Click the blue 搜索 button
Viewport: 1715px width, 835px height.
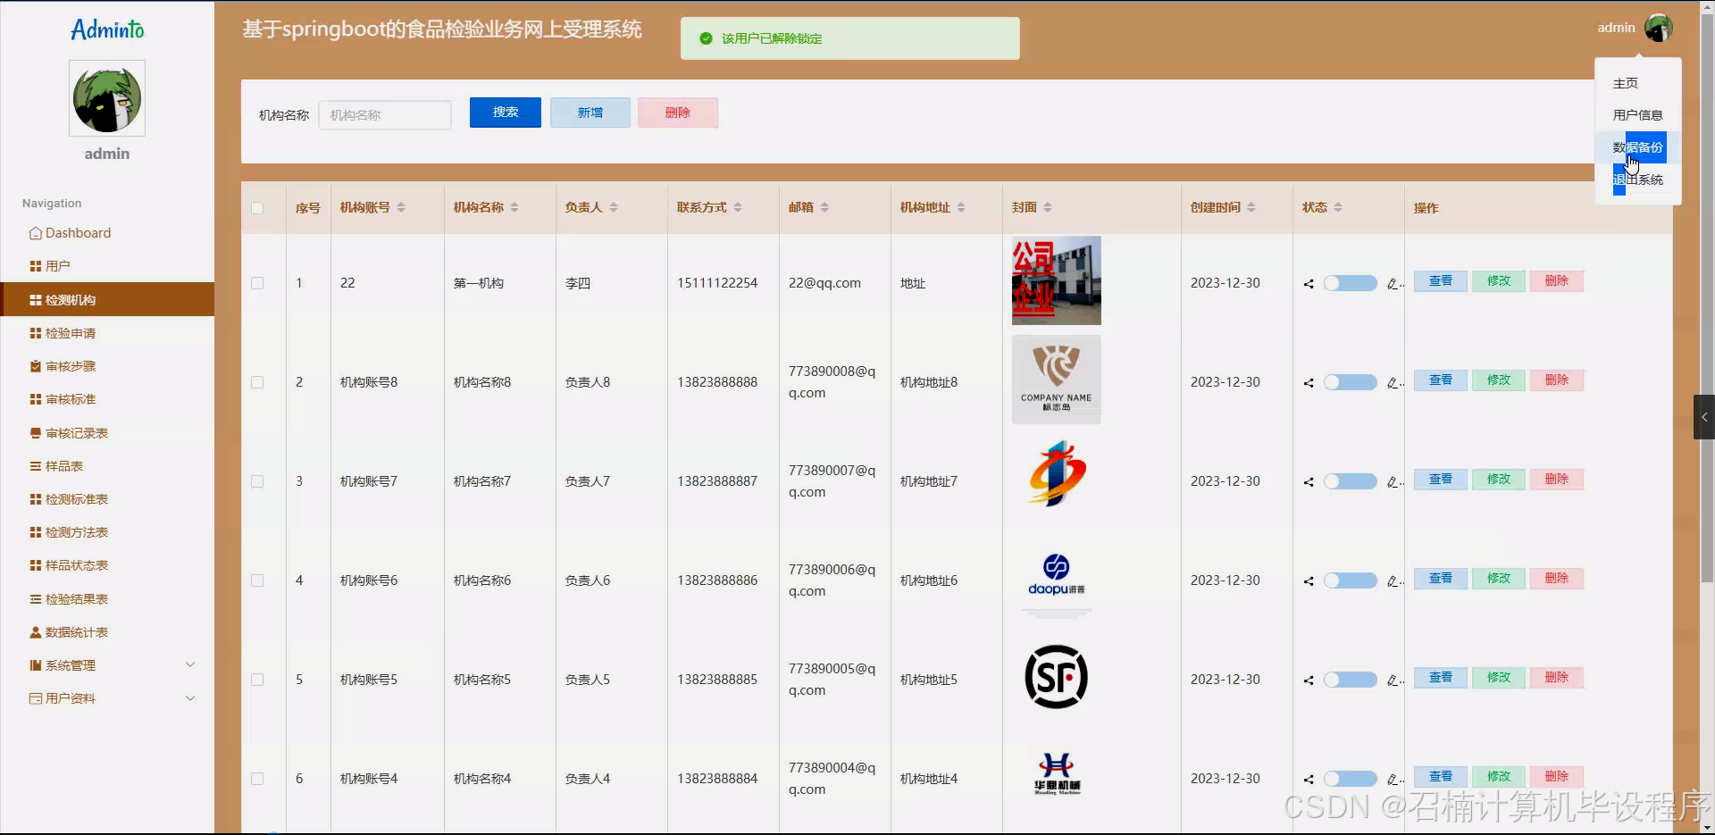click(x=506, y=113)
